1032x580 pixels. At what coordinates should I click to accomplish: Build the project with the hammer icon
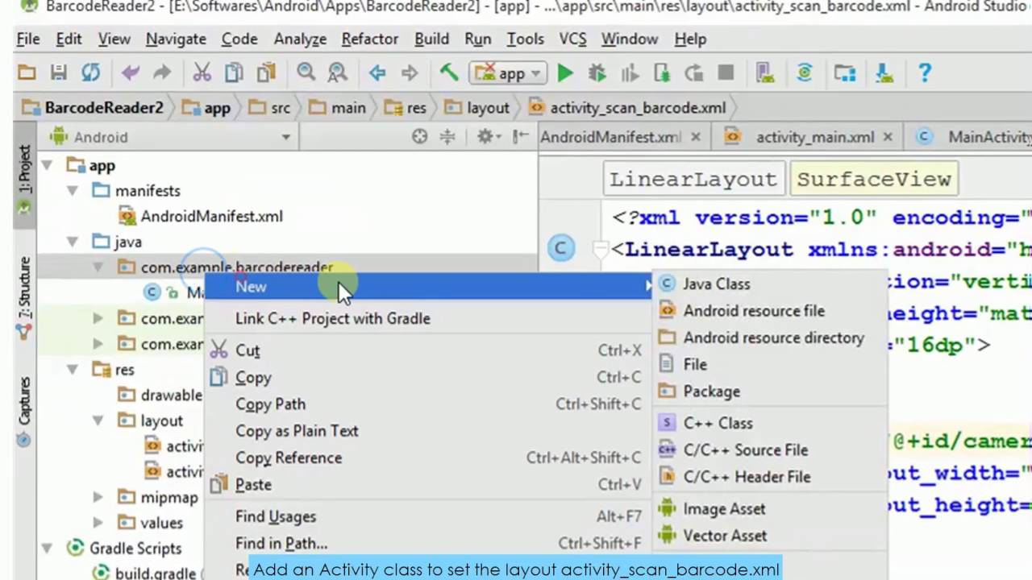(449, 73)
